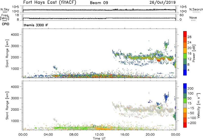Click the 'Time UT' axis label

(x=99, y=138)
